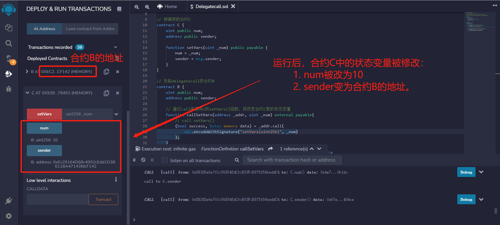Open the Search in files sidebar icon
This screenshot has height=225, width=500.
point(9,43)
